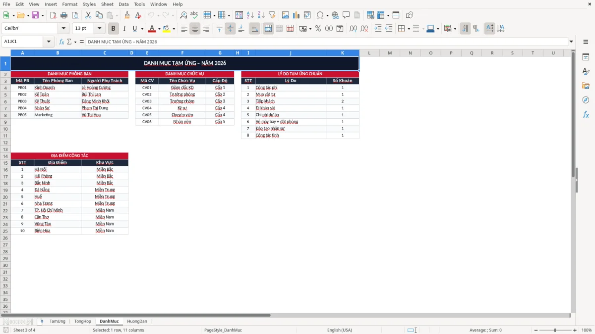595x334 pixels.
Task: Expand the formula bar
Action: coord(571,42)
